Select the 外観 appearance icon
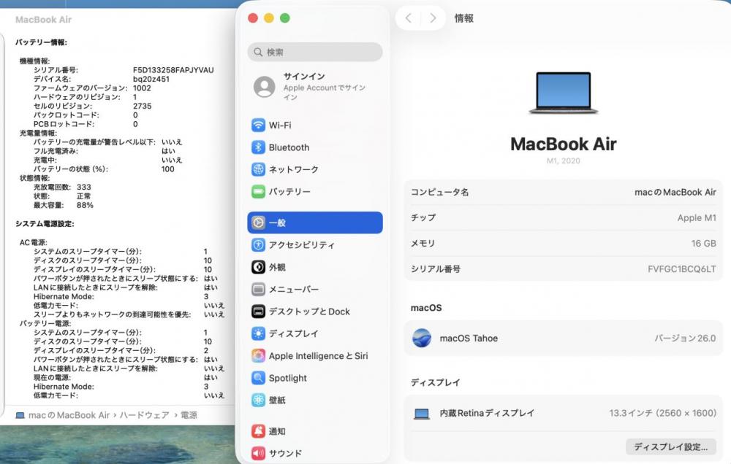The height and width of the screenshot is (464, 731). (x=258, y=267)
